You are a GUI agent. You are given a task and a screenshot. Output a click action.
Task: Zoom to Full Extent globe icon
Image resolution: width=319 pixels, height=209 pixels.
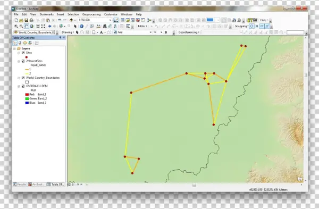pyautogui.click(x=31, y=26)
